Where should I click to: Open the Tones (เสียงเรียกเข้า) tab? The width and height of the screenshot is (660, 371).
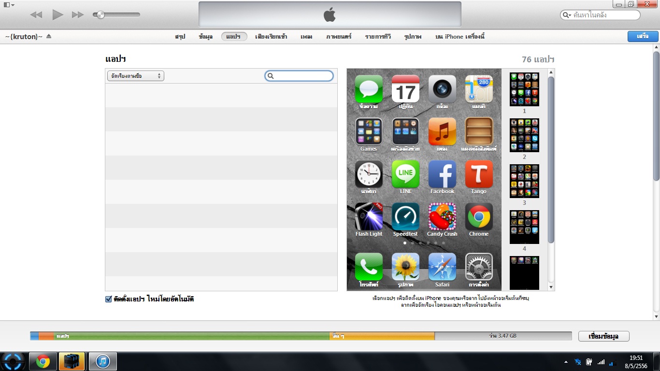(x=271, y=37)
